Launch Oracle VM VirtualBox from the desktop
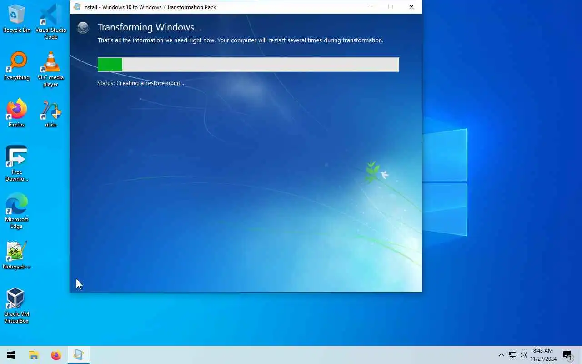Screen dimensions: 582x364 (x=17, y=306)
